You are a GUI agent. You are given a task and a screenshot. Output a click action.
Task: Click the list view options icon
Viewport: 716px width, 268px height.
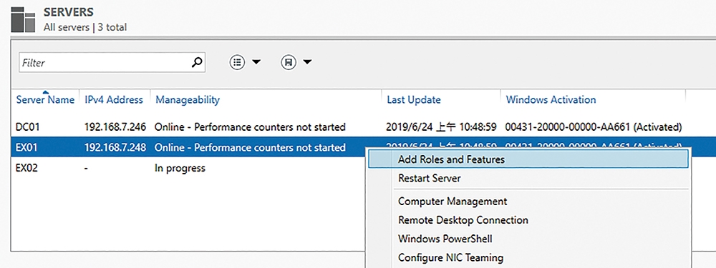[236, 62]
